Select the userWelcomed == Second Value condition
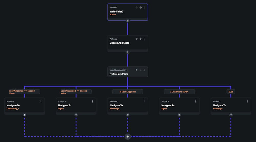256x142 pixels. pyautogui.click(x=25, y=92)
